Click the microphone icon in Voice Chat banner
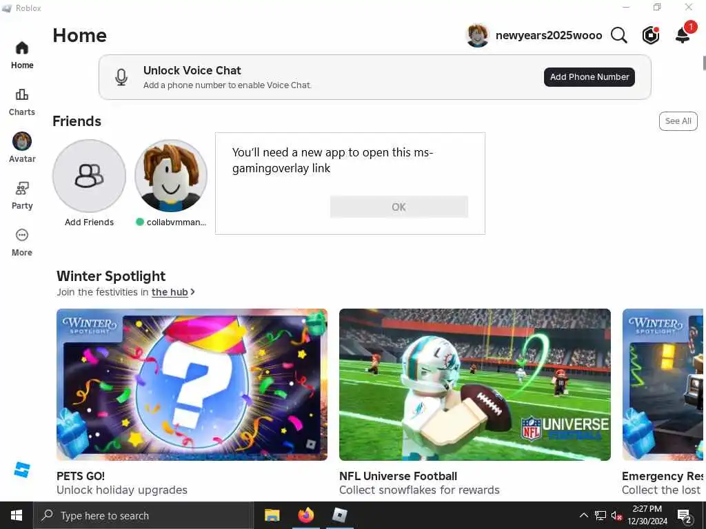 [121, 77]
